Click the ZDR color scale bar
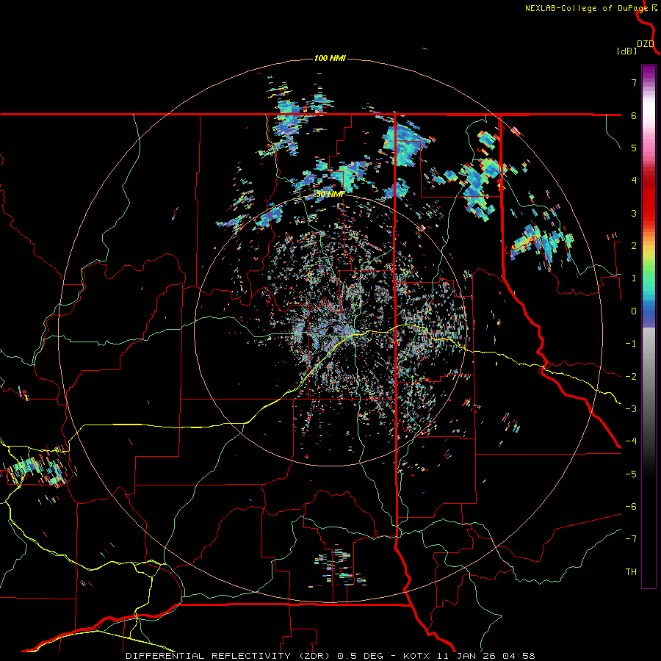The height and width of the screenshot is (661, 661). pyautogui.click(x=649, y=326)
